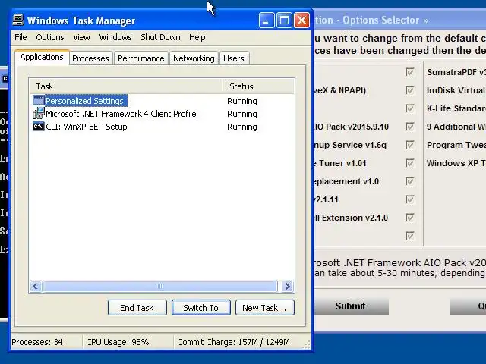This screenshot has height=364, width=486.
Task: Toggle the eplacement v1.0 checkbox
Action: pos(410,181)
